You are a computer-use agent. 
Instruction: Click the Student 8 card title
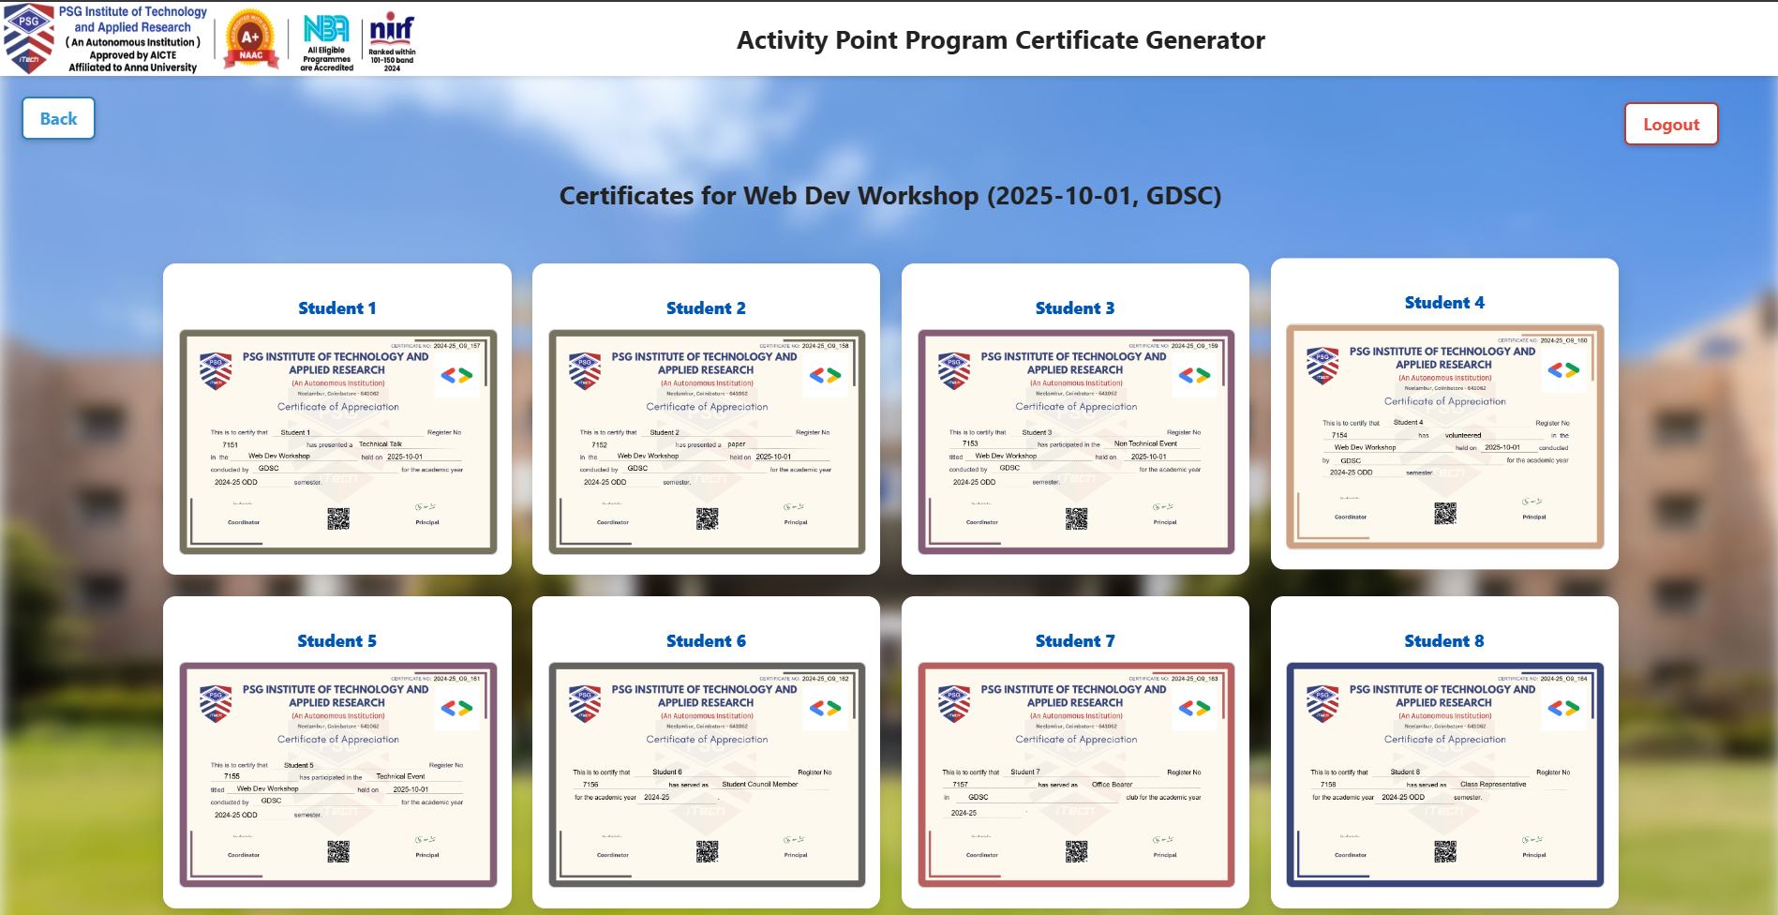pos(1443,641)
